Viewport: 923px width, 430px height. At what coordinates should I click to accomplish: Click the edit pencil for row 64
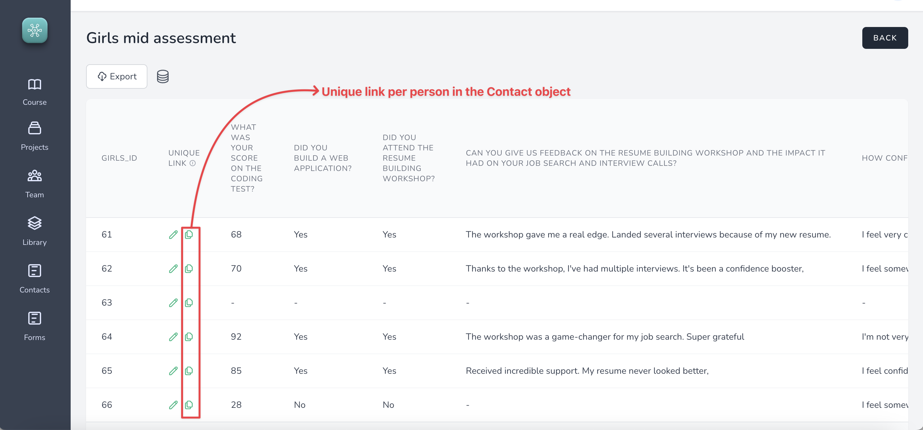tap(173, 337)
